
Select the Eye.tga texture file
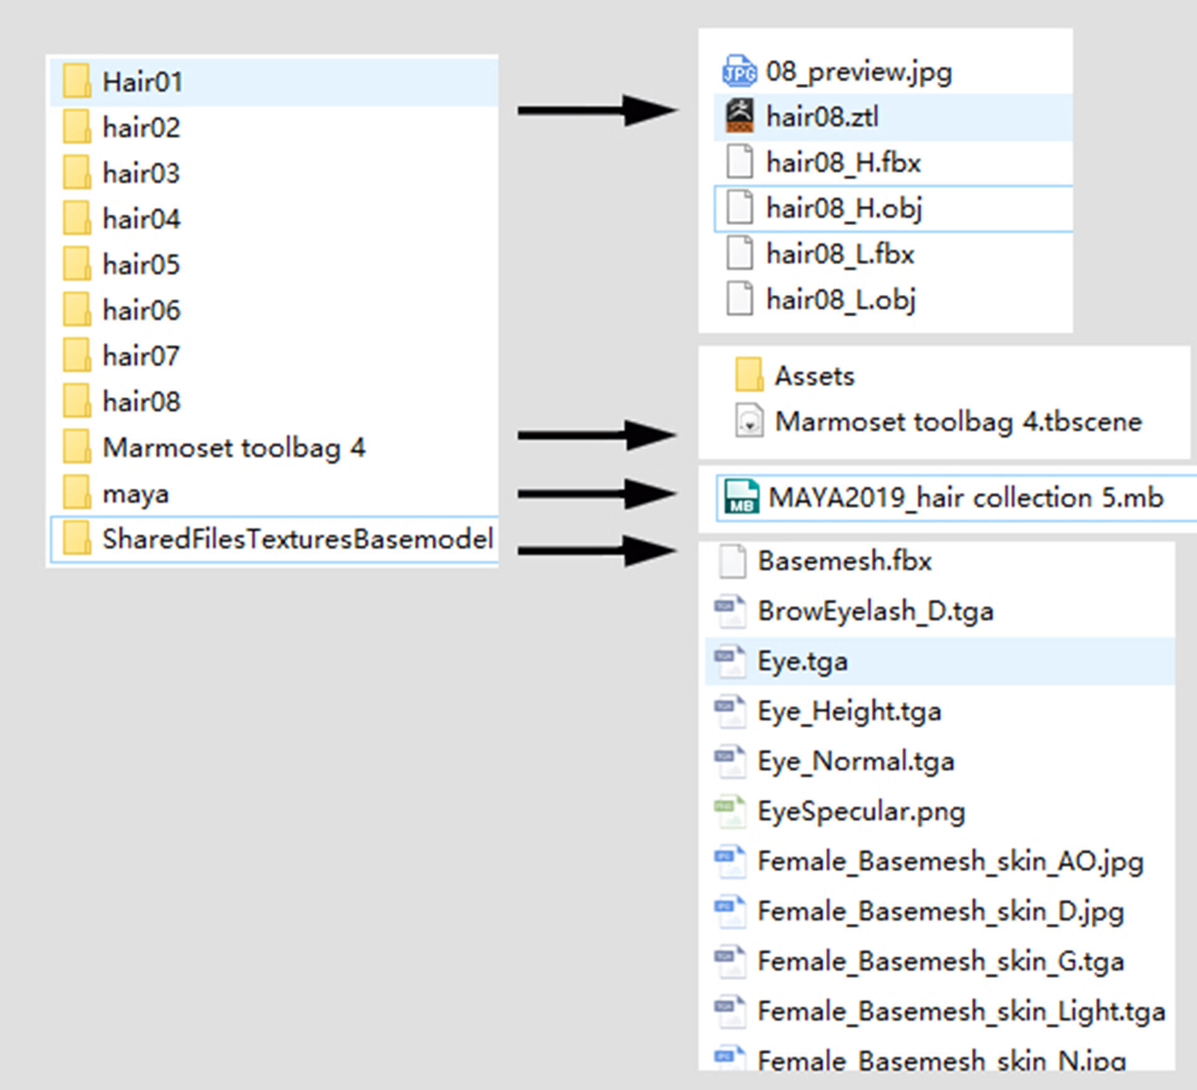tap(802, 662)
